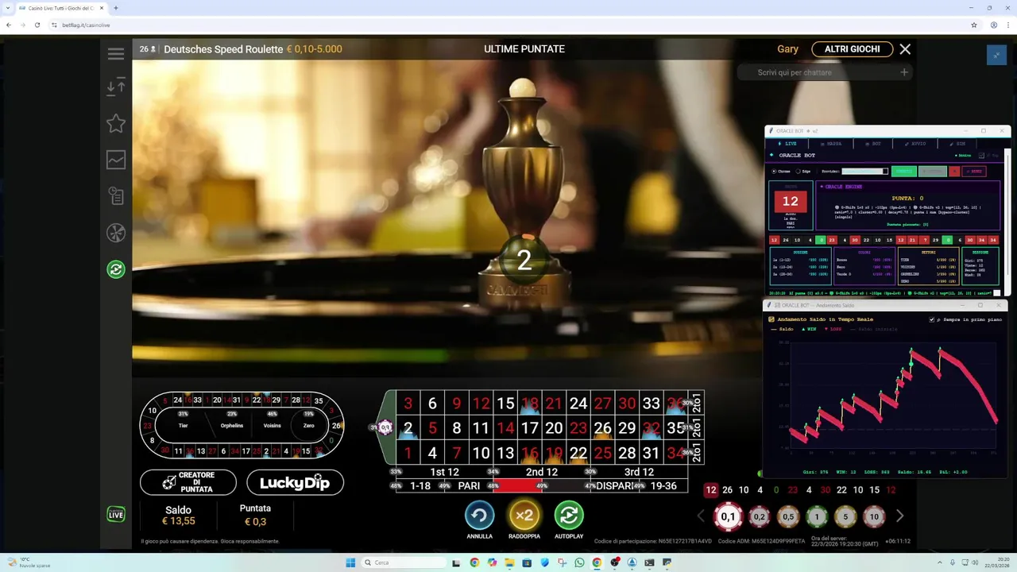Switch to LIVE tab in Oracle Bot
The height and width of the screenshot is (572, 1017).
click(x=787, y=144)
